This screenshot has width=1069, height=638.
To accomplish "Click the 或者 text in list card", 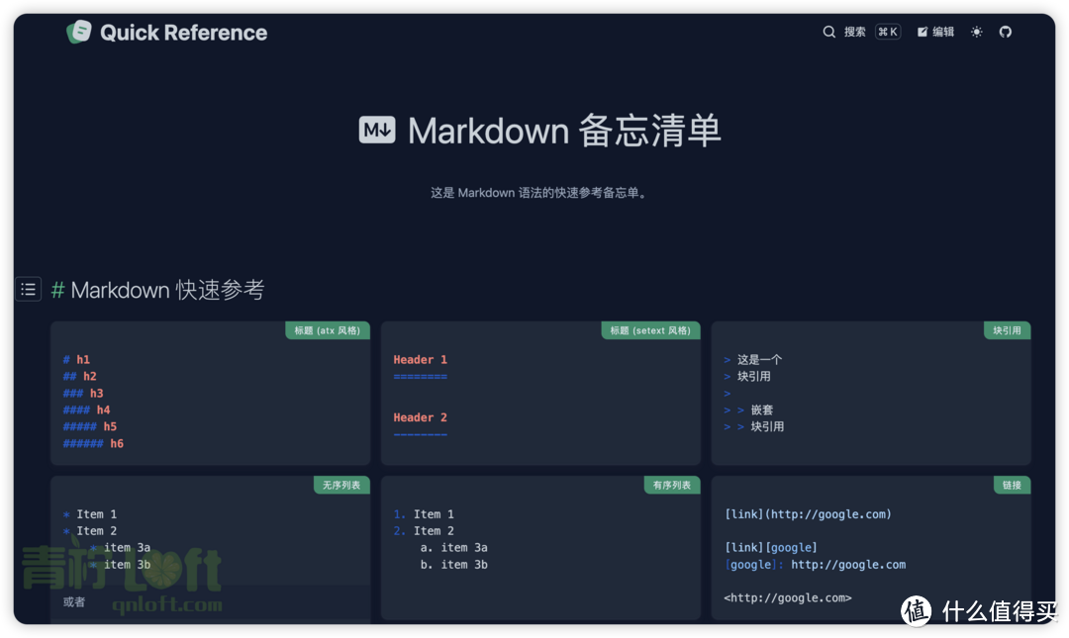I will click(74, 601).
